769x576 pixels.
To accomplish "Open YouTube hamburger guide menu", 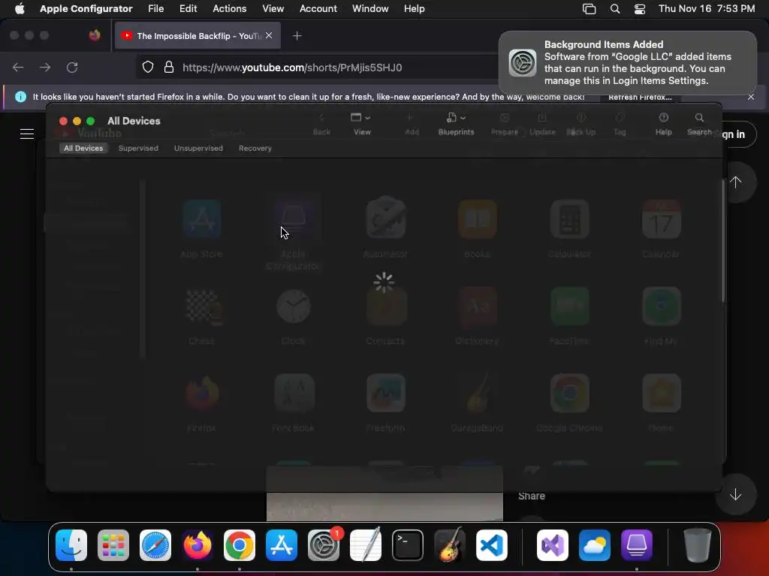I will tap(27, 133).
